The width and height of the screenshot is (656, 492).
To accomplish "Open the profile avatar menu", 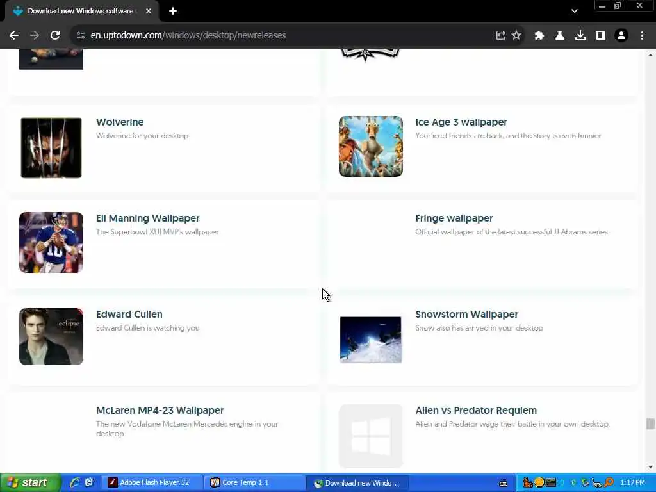I will [x=621, y=36].
